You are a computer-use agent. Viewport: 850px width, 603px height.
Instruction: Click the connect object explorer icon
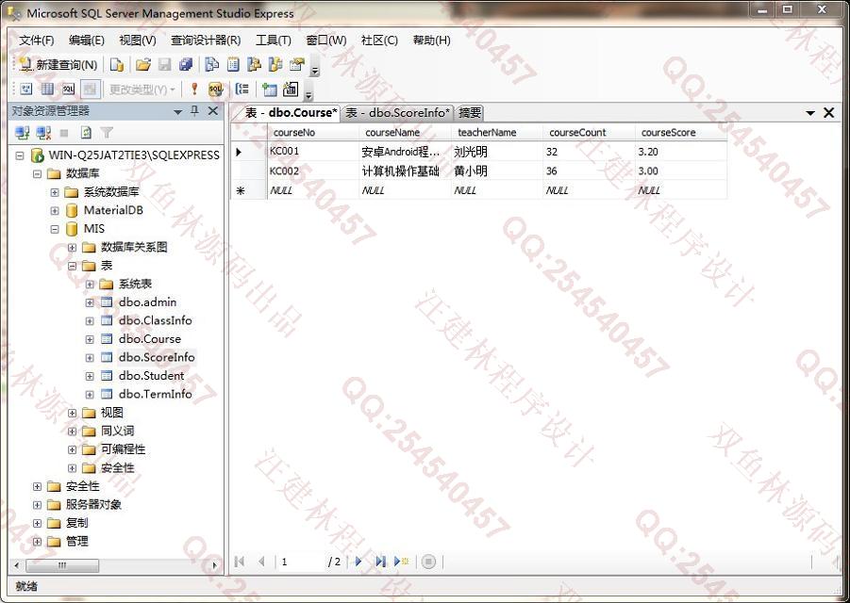[23, 133]
